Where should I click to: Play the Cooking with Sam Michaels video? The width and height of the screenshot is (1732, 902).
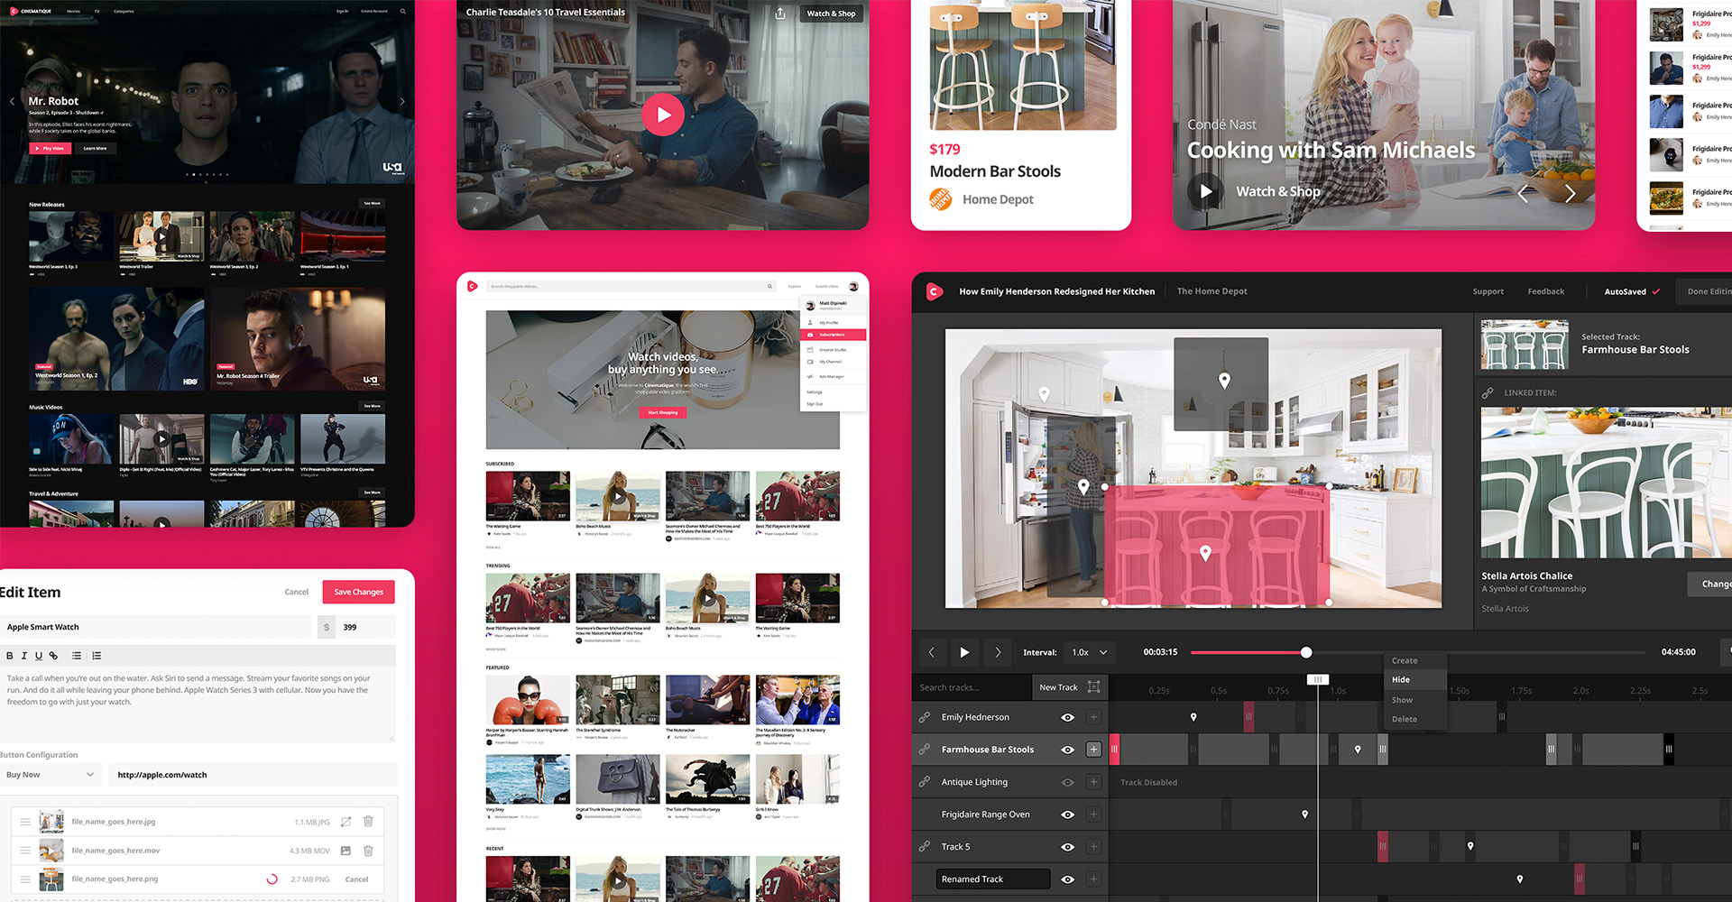[1206, 191]
